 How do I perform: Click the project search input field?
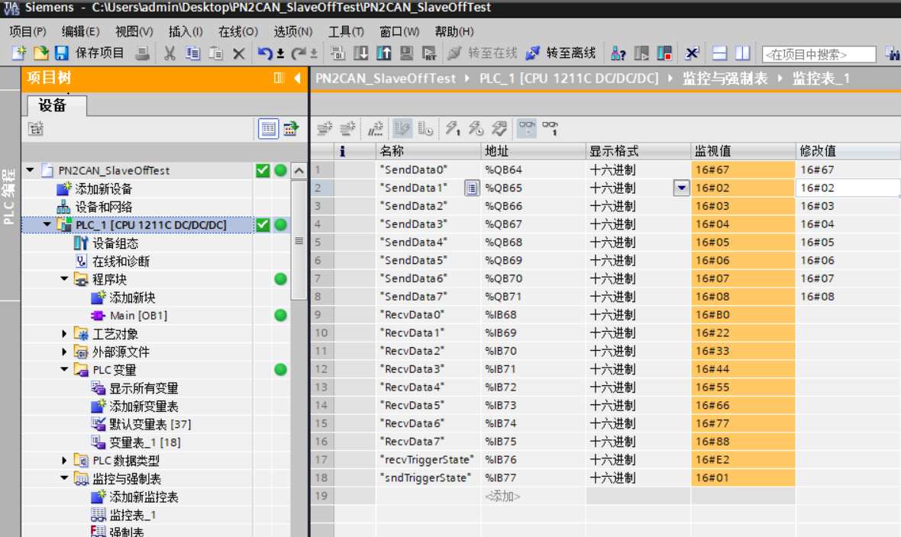[x=819, y=54]
